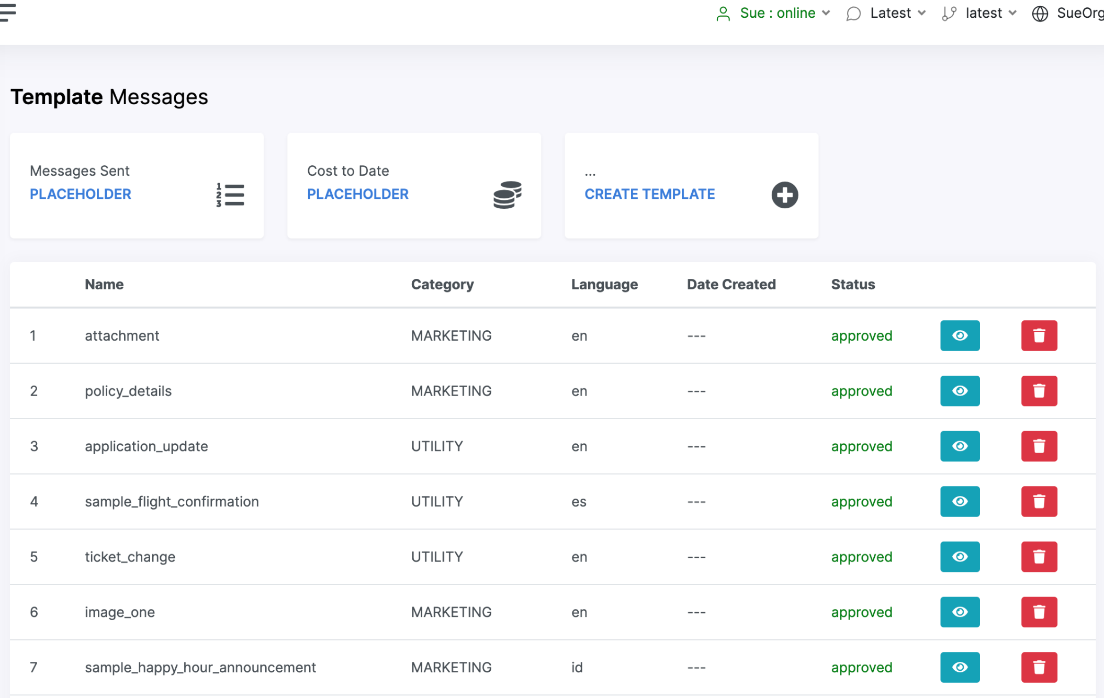Click the globe organization icon
Screen dimensions: 1104x698
(1040, 14)
